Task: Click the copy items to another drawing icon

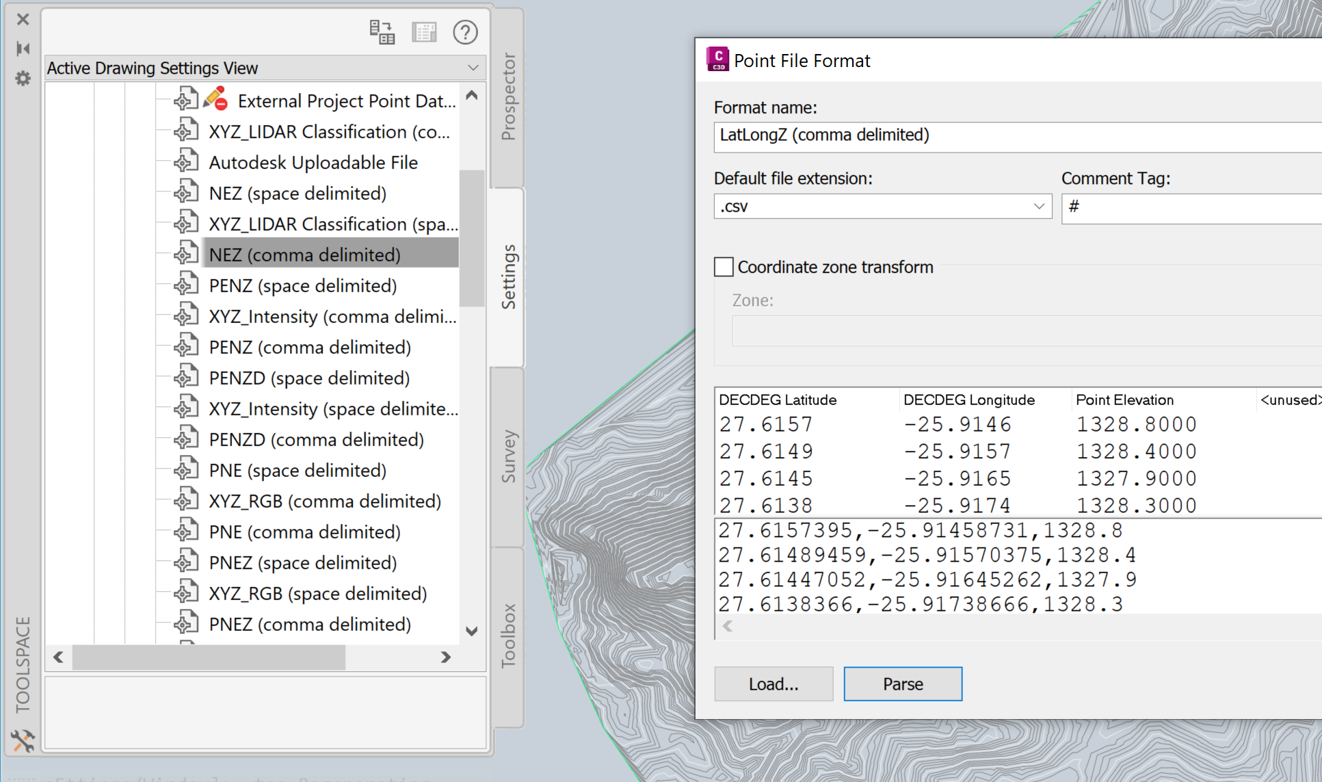Action: [383, 32]
